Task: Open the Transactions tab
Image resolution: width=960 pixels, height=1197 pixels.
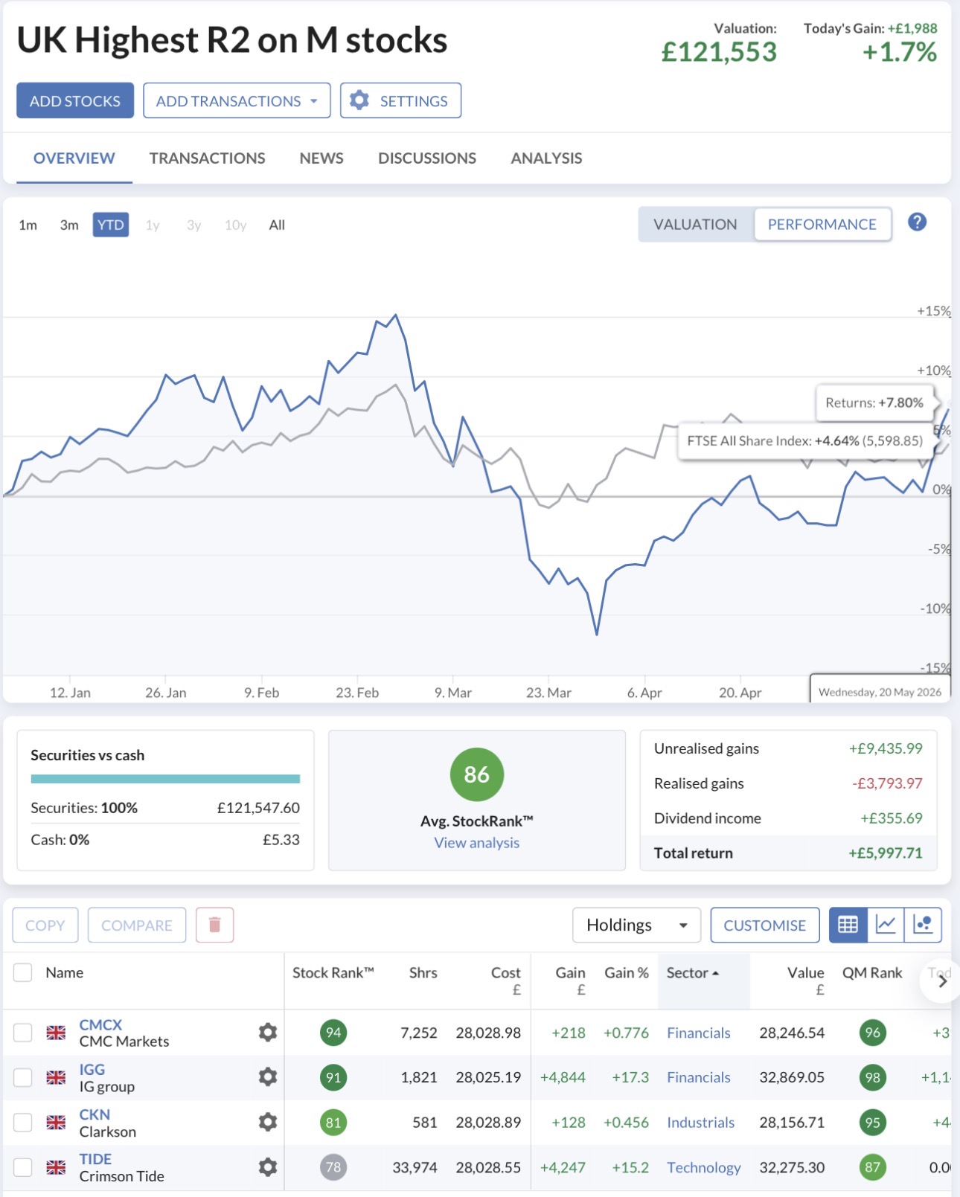Action: pos(208,158)
